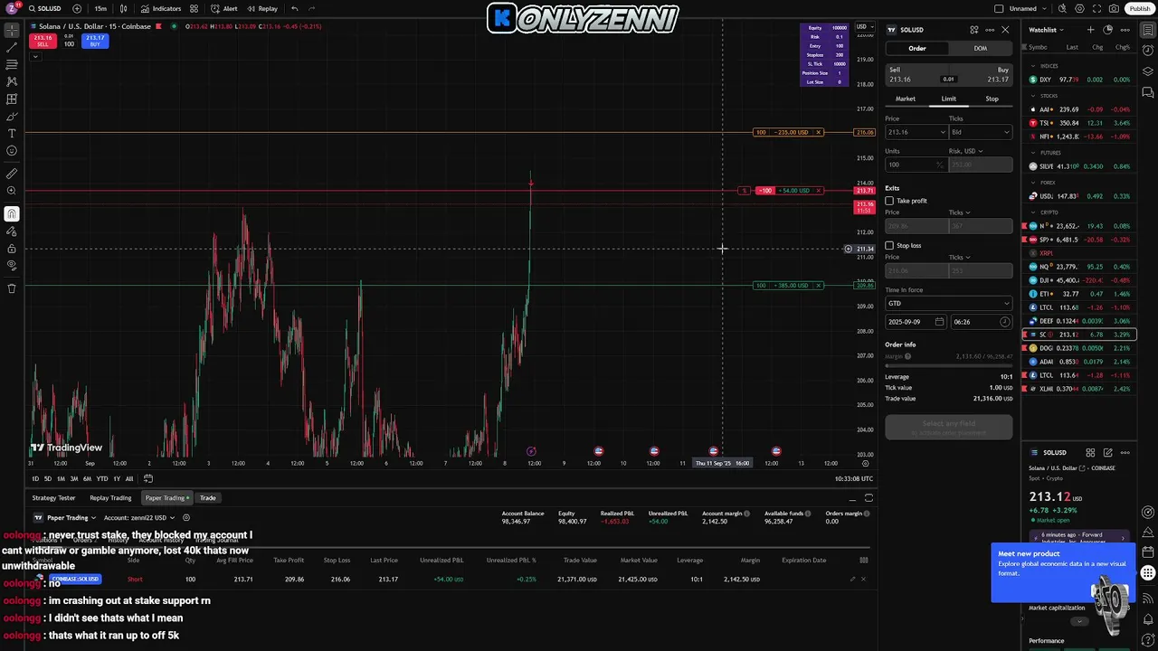Click the expiry date field 2025-09-09
This screenshot has width=1158, height=651.
pos(916,322)
